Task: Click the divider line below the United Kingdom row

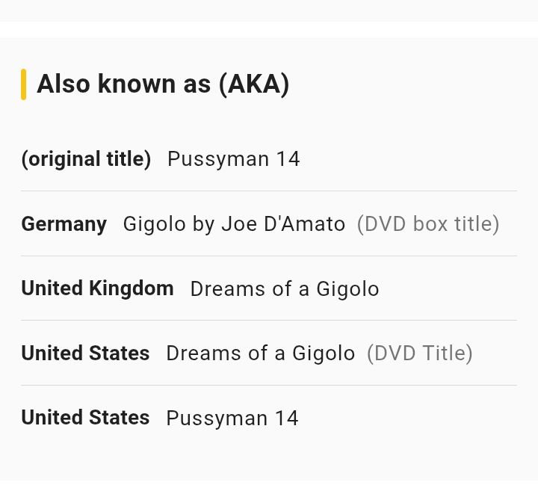Action: (269, 321)
